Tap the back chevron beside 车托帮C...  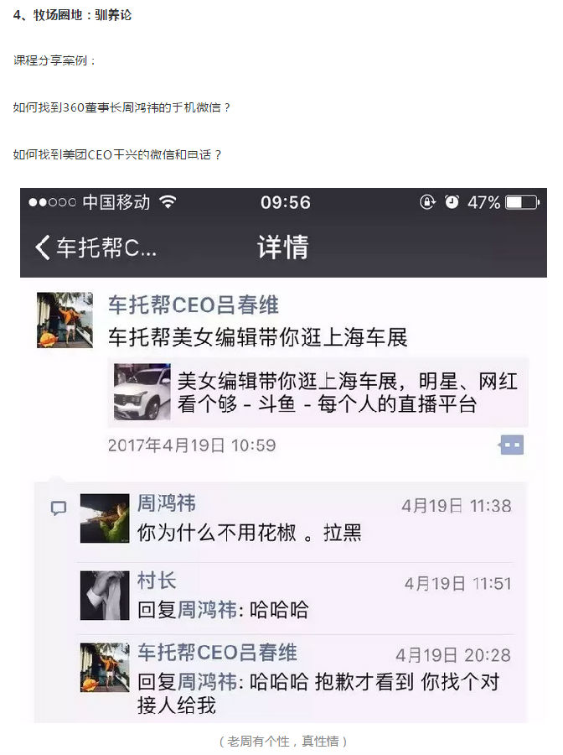click(x=43, y=247)
